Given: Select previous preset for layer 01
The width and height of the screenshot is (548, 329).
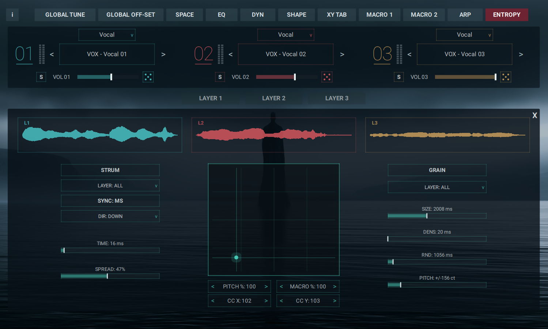Looking at the screenshot, I should tap(52, 54).
